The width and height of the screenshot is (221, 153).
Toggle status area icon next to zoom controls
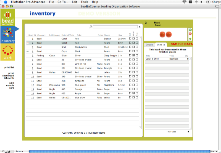coord(12,152)
